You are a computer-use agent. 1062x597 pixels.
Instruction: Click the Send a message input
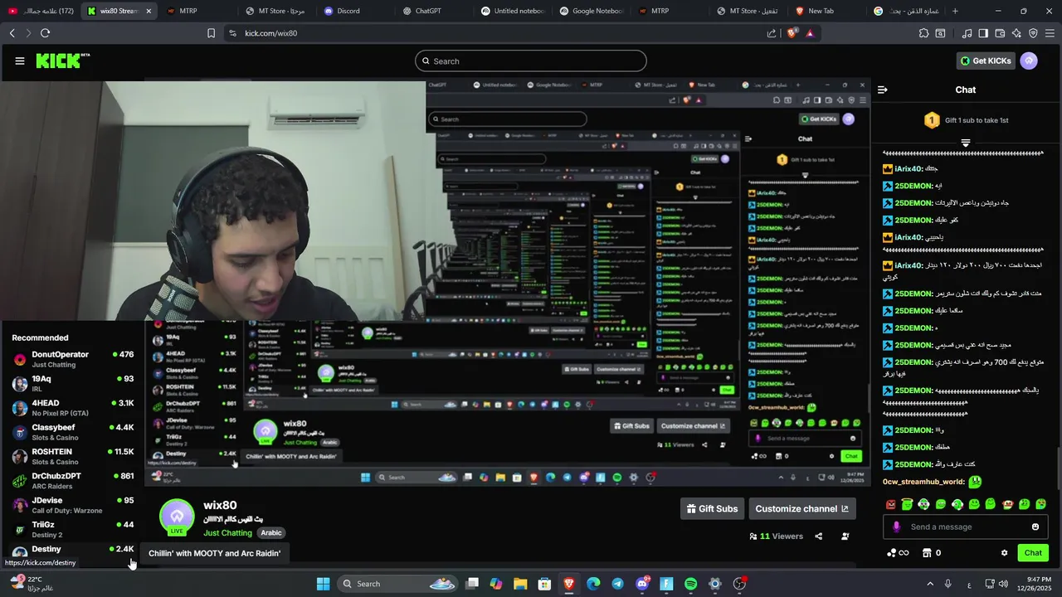pyautogui.click(x=965, y=527)
